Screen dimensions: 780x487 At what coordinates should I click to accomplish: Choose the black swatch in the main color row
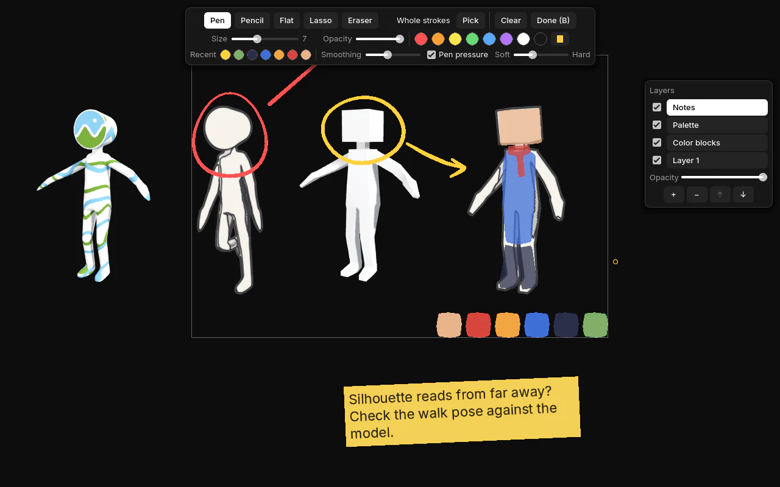tap(541, 39)
